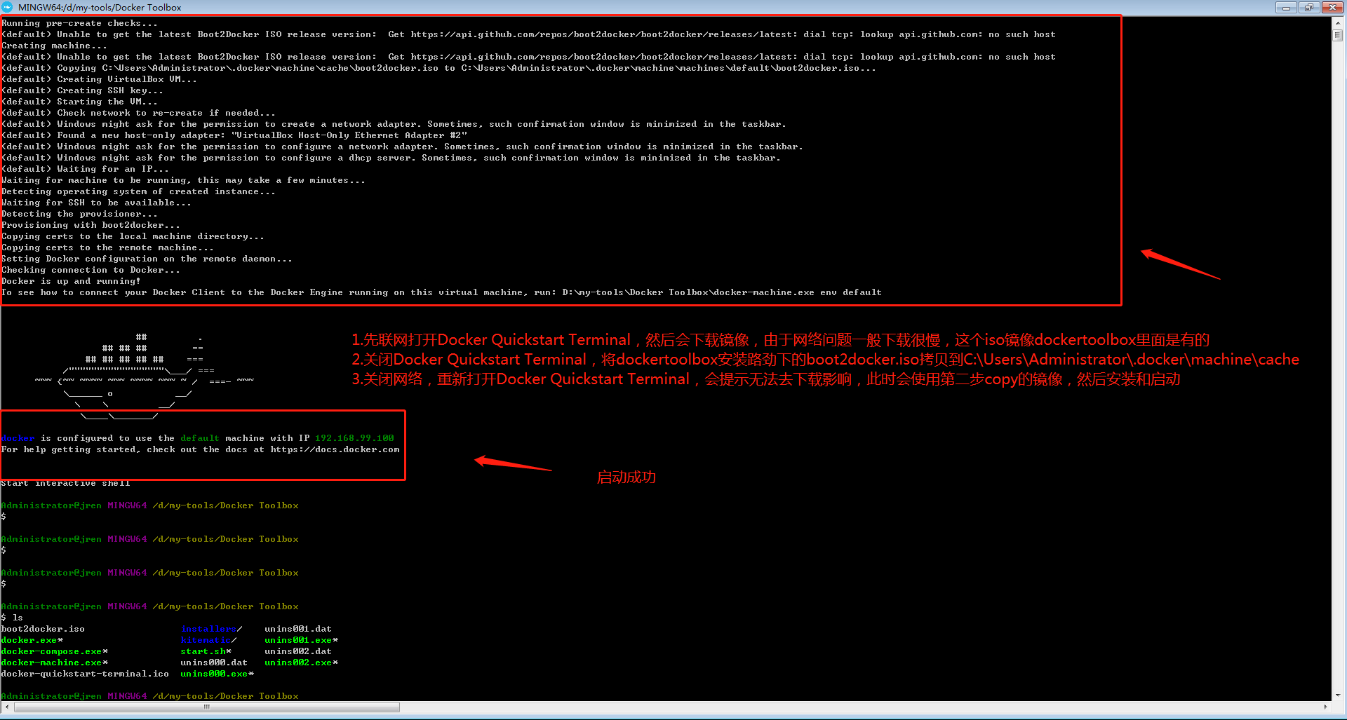Minimize the MINGW64 terminal window

1285,8
